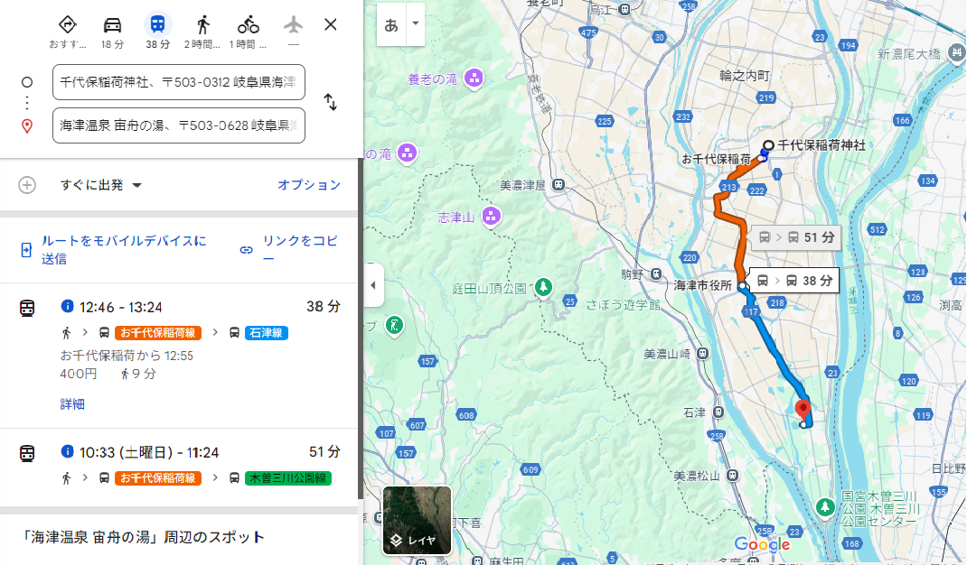The image size is (967, 565).
Task: Click the 石津 station icon
Action: [718, 412]
